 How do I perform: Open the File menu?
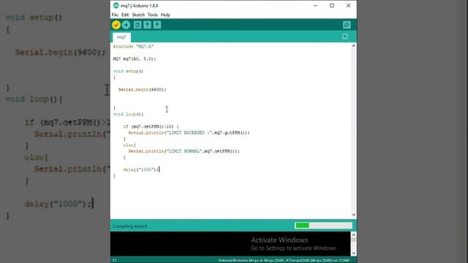point(115,15)
